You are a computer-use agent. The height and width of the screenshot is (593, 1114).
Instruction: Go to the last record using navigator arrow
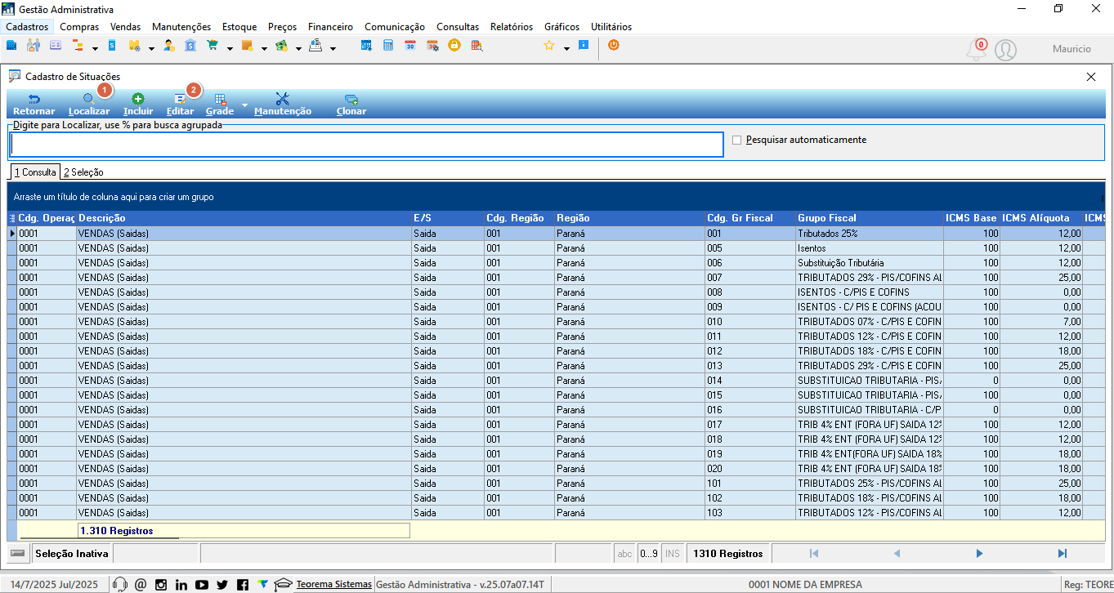click(1062, 554)
